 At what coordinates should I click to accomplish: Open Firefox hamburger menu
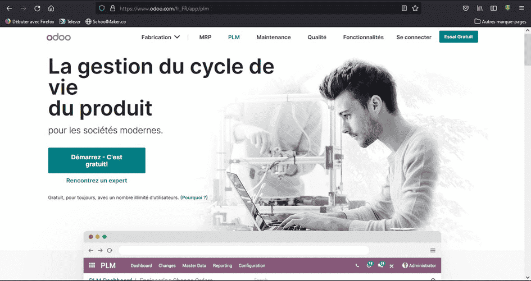(x=521, y=8)
